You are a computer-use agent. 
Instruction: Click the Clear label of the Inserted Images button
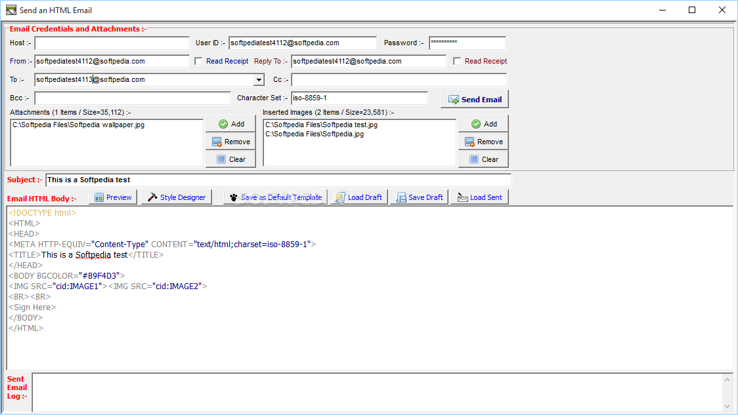tap(490, 159)
